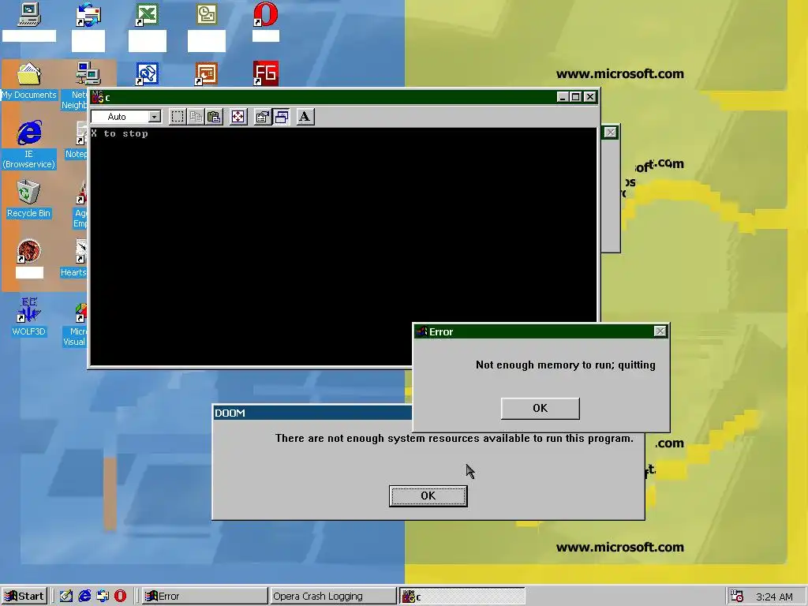Open the Outlook clock-envelope desktop icon

pos(207,14)
